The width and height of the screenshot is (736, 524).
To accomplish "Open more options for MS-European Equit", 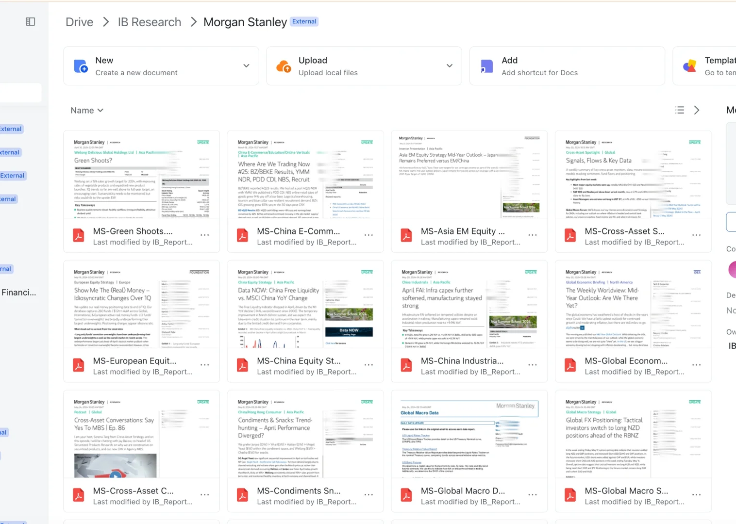I will tap(205, 365).
